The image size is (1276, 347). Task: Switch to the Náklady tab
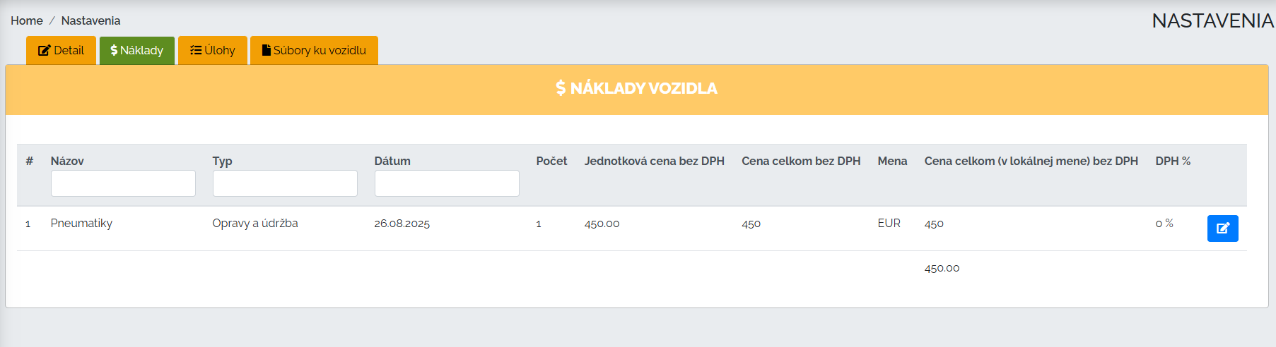pos(137,51)
